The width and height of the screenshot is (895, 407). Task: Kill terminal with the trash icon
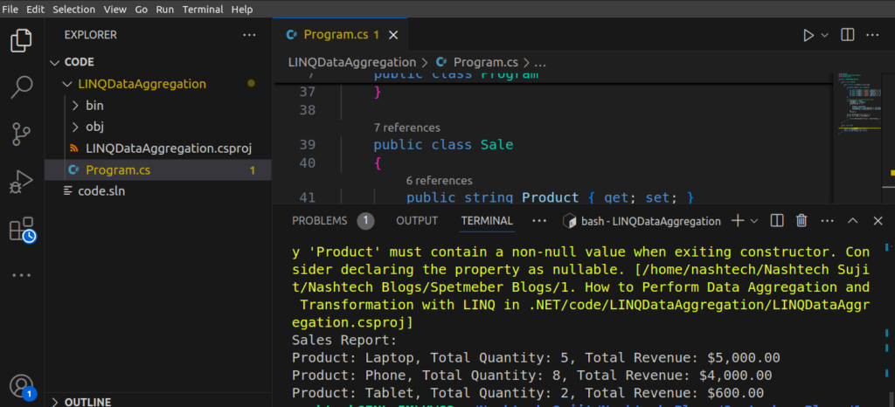[801, 221]
